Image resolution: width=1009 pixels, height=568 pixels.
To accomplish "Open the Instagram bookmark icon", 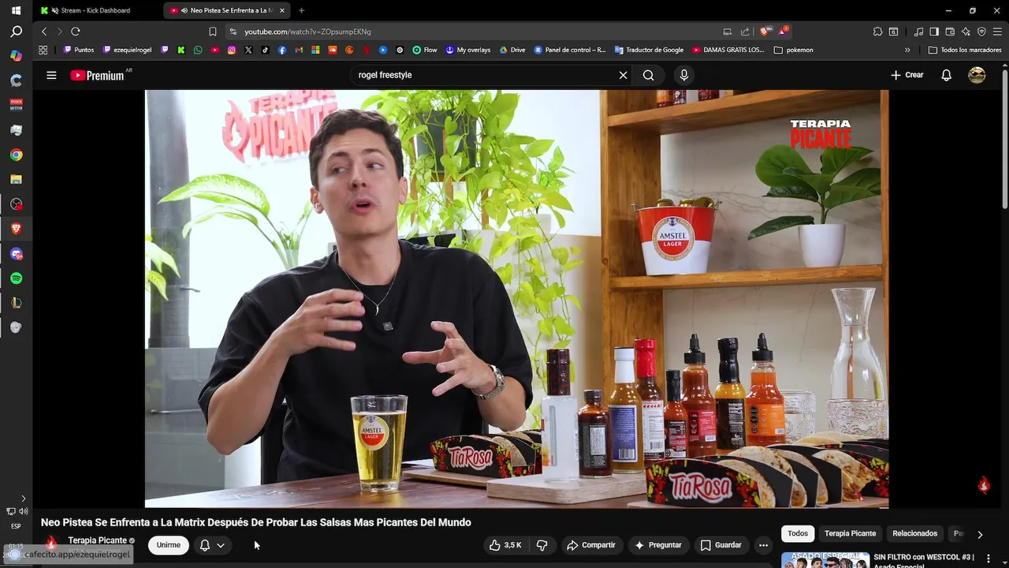I will click(231, 50).
